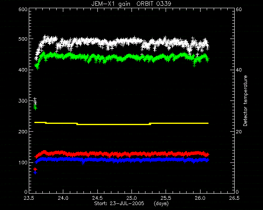Click the 24.0 tick label on x-axis

click(x=63, y=198)
